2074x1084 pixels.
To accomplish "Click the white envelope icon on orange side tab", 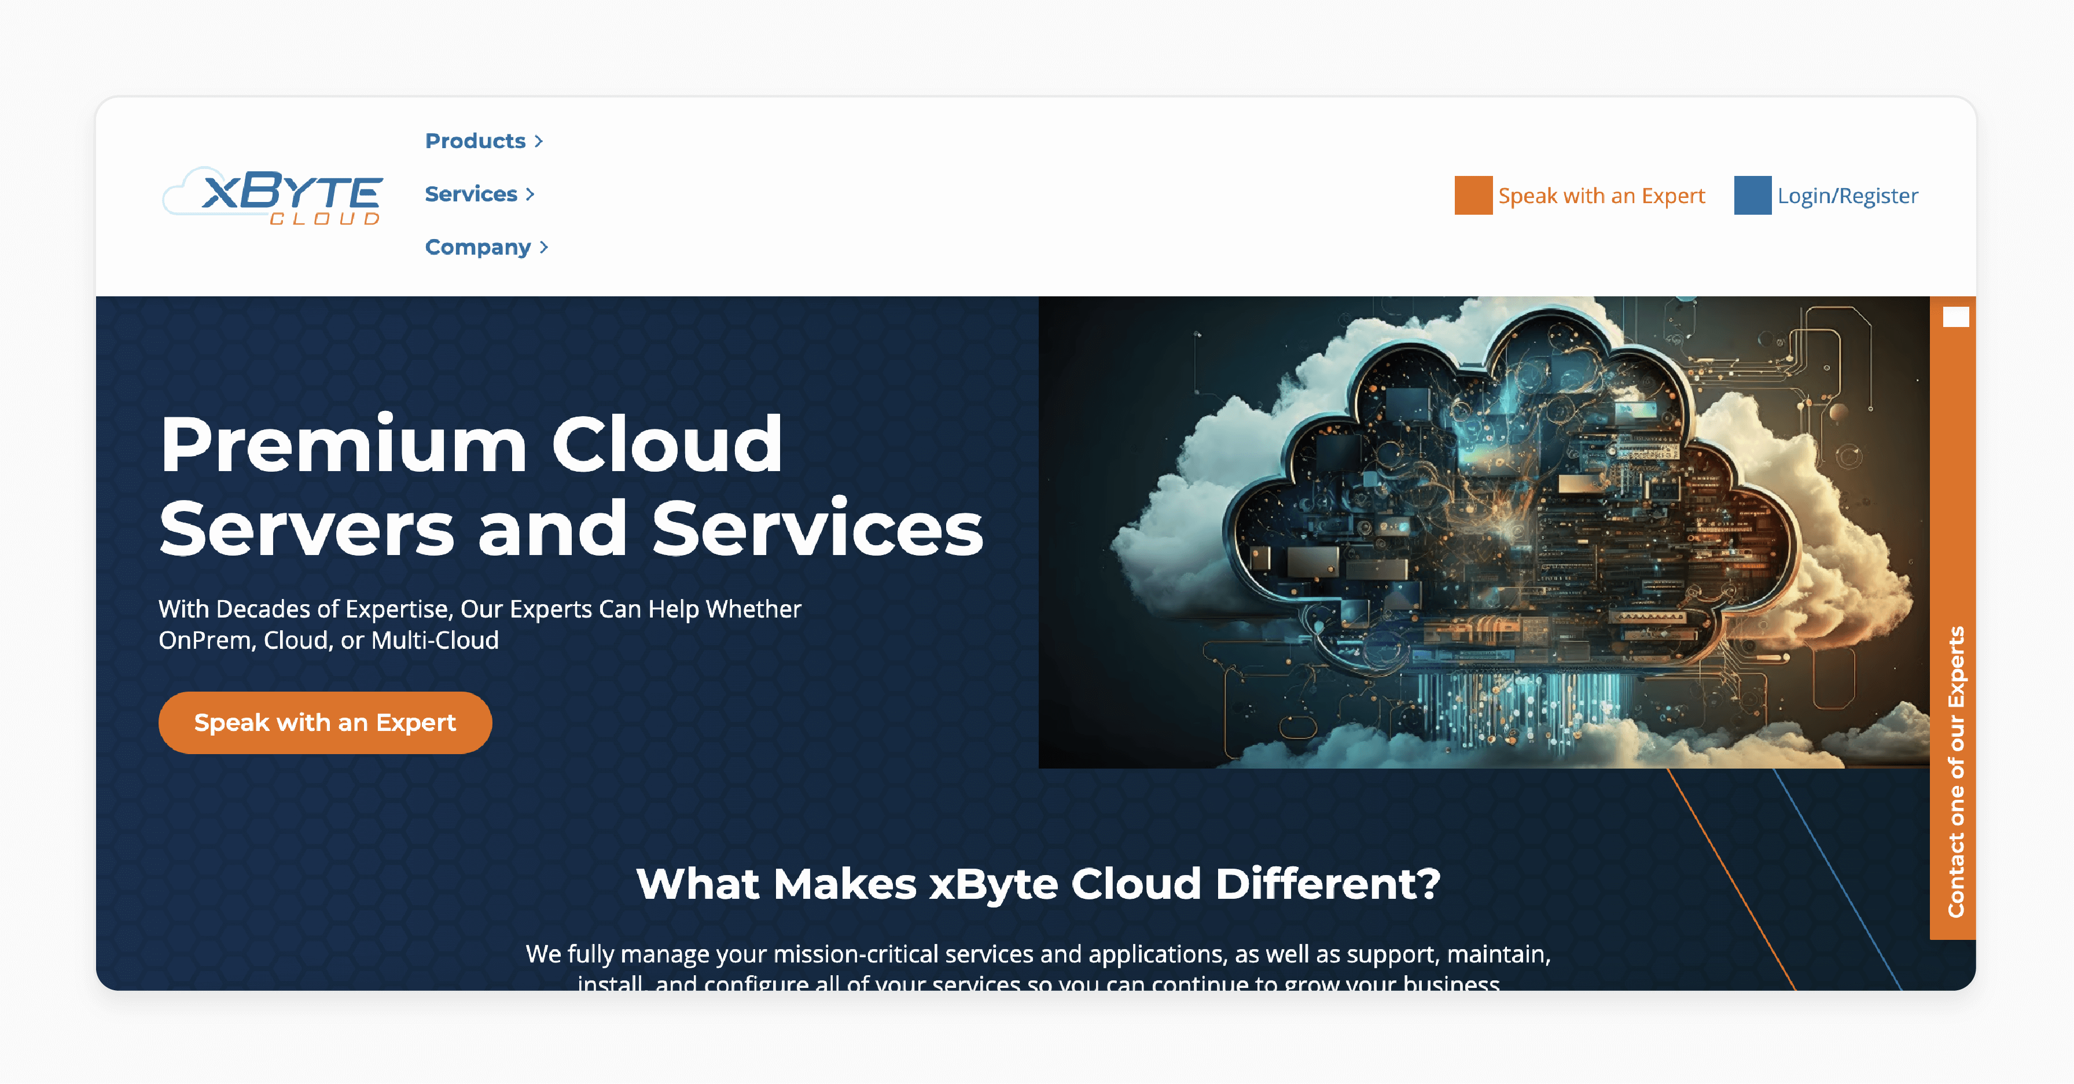I will coord(1955,317).
